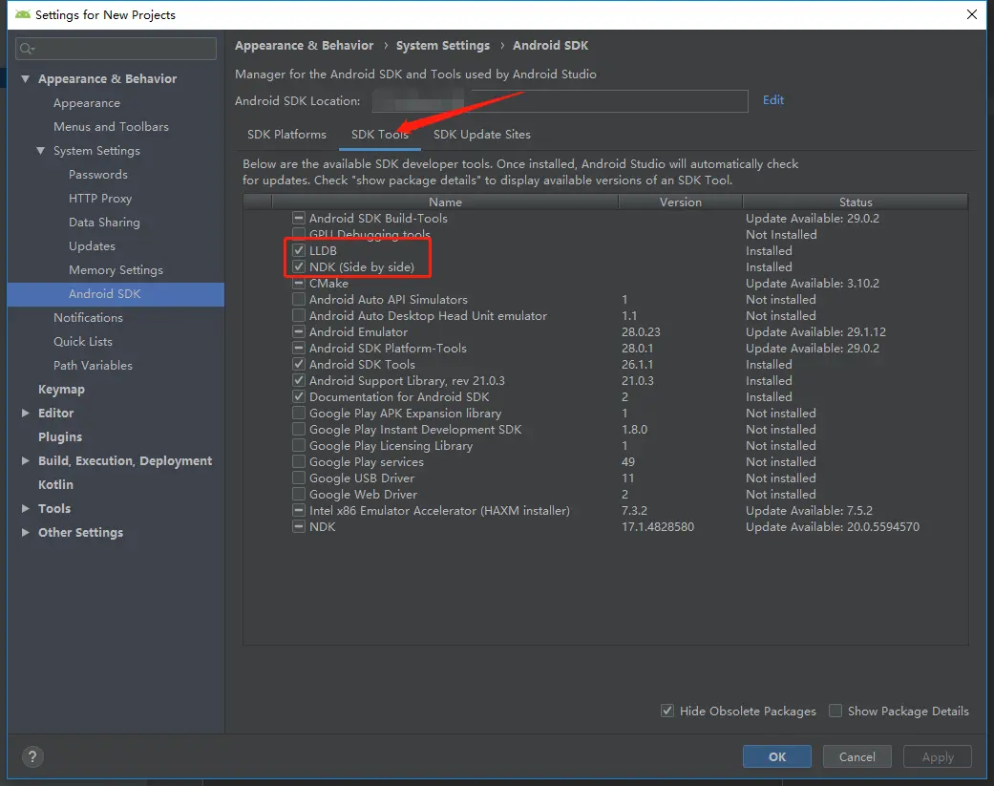The image size is (994, 786).
Task: Check Android Auto API Simulators
Action: coord(299,299)
